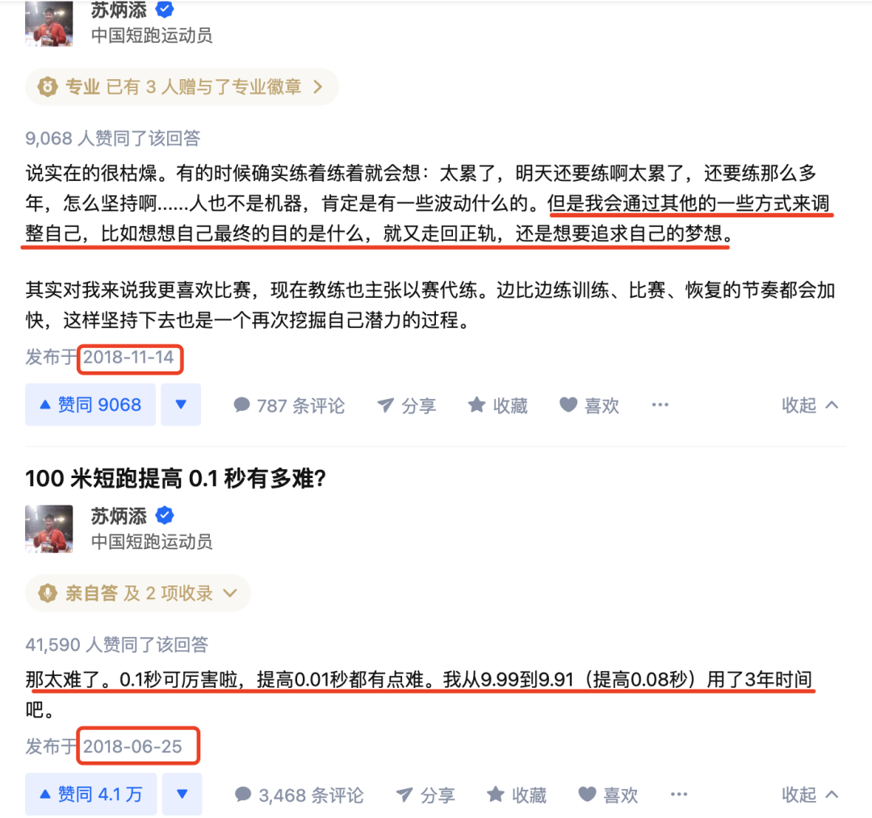Open question 100 米短跑提高 0.1 秒有多难
The width and height of the screenshot is (872, 818).
[175, 478]
